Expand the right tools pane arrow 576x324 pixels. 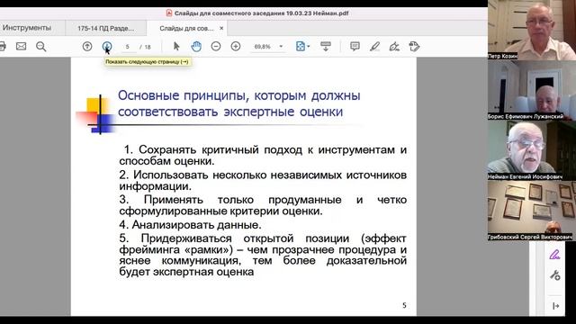pyautogui.click(x=555, y=306)
